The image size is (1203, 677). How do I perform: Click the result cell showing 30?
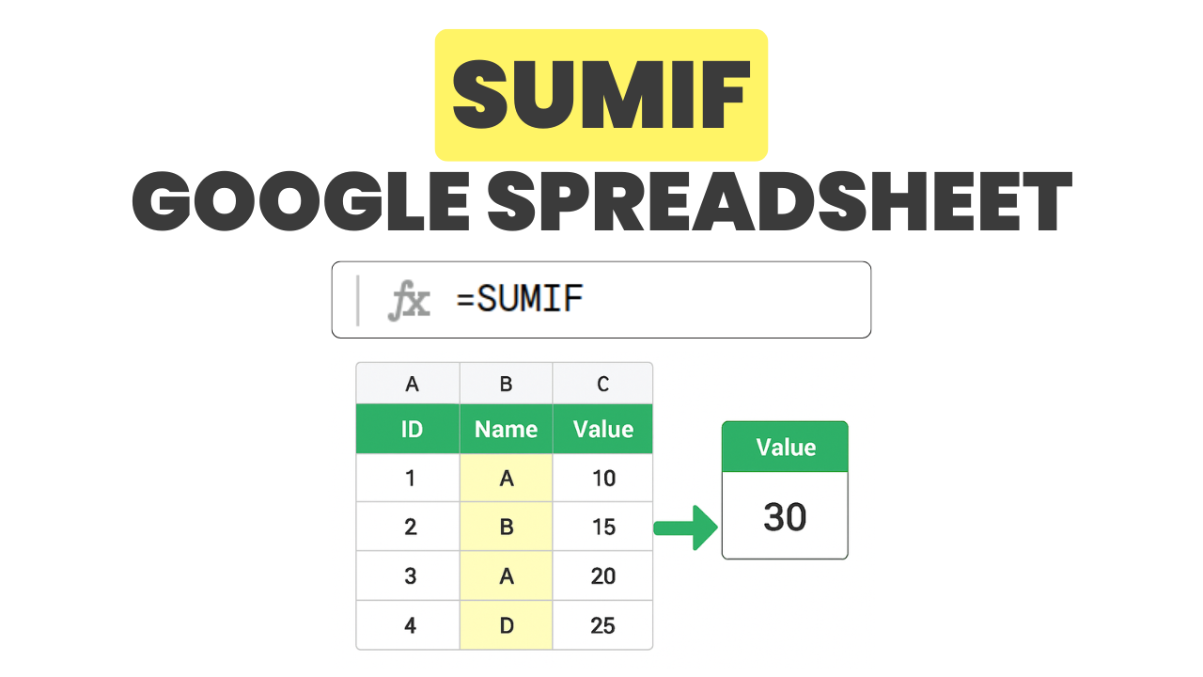(x=785, y=516)
